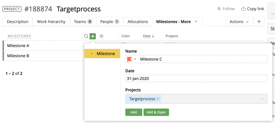Expand the Milestones - More tab chevron
The height and width of the screenshot is (123, 275).
pos(196,21)
